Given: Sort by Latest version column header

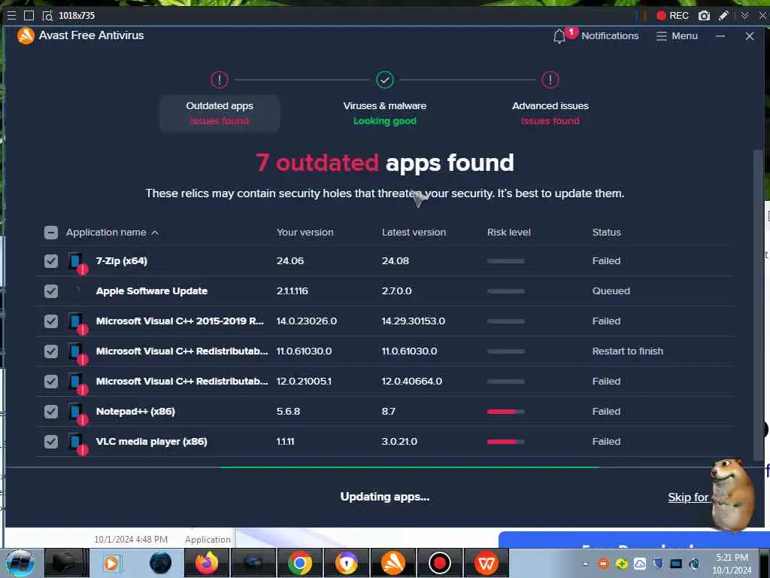Looking at the screenshot, I should point(414,233).
